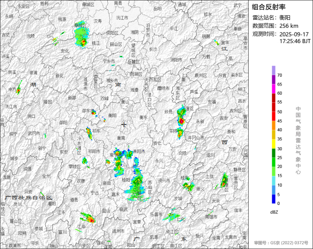Click the 广西壮族自治区 region label
Screen dimensions: 313x249
click(28, 198)
